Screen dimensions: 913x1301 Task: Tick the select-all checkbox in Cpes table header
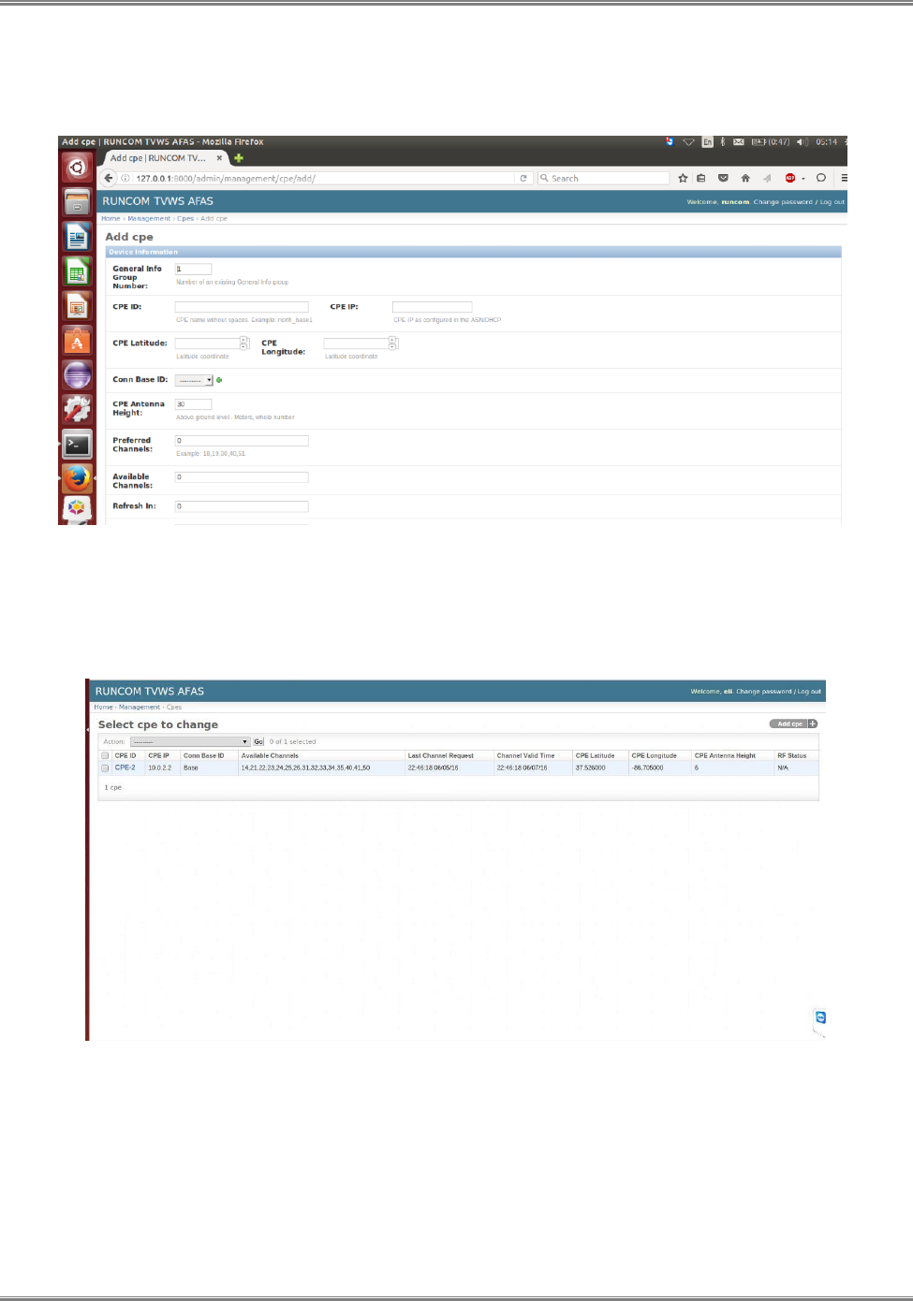(x=105, y=755)
